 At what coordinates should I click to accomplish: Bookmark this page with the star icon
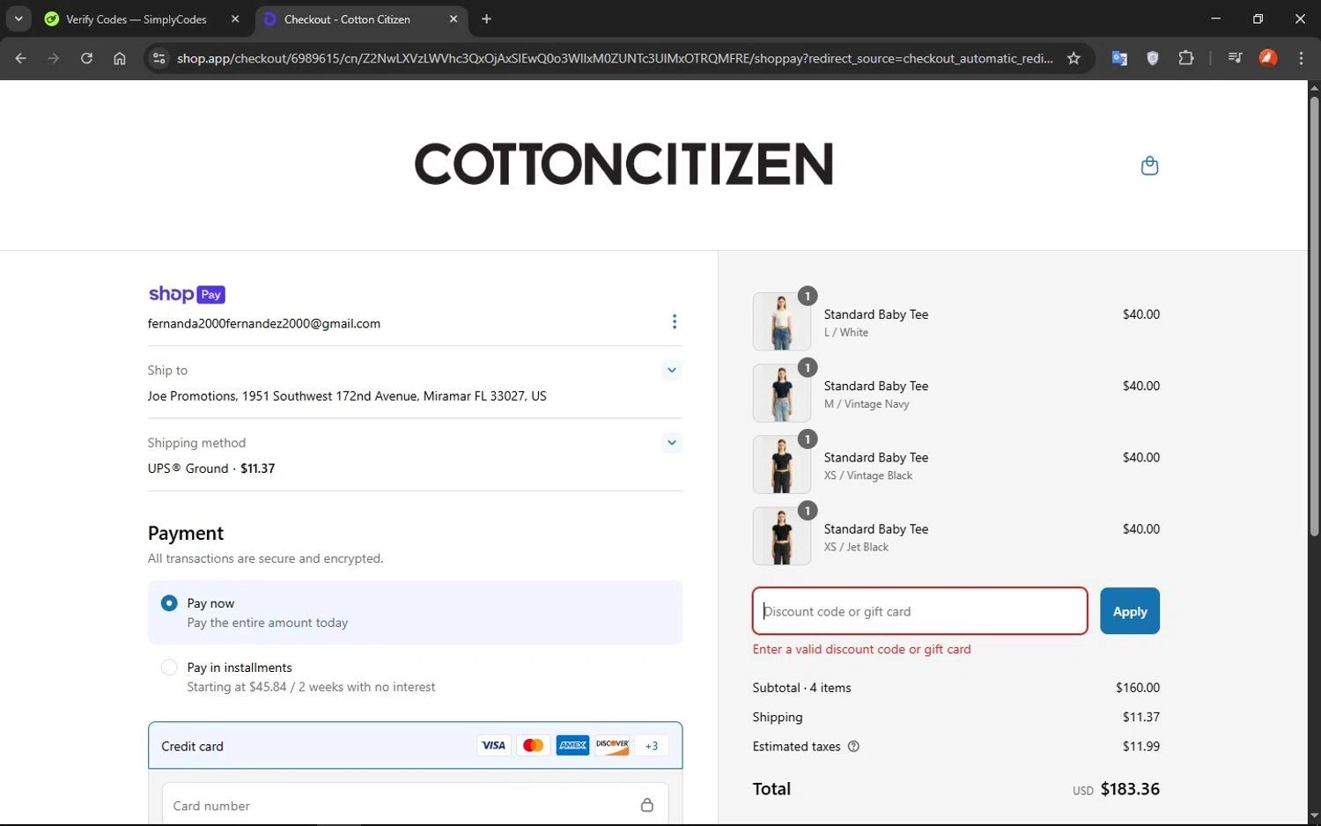click(1074, 58)
